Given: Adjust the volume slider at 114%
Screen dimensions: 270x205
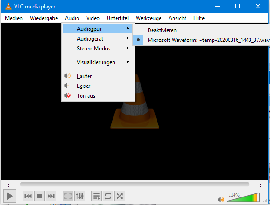Looking at the screenshot, I should [x=243, y=197].
